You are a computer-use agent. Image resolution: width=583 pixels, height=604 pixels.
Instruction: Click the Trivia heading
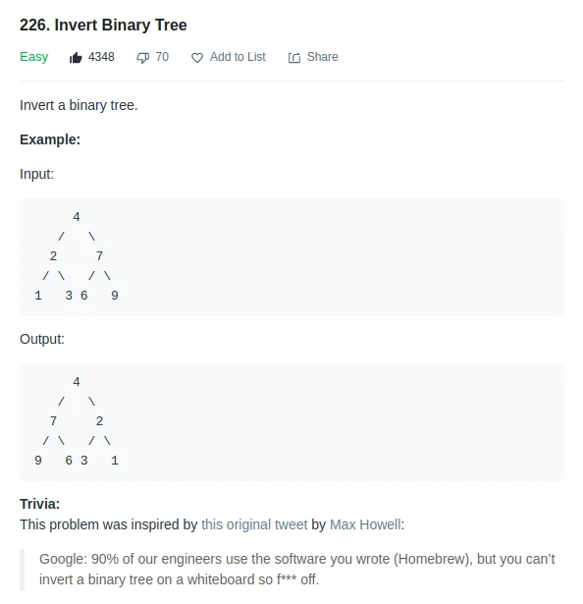[x=39, y=504]
